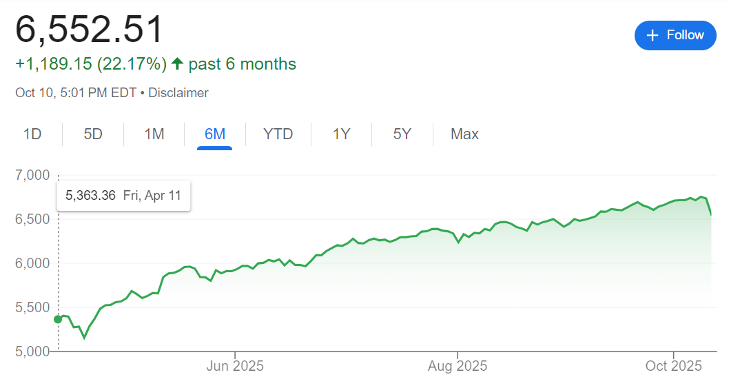Select the active 6M tab
Viewport: 729px width, 388px height.
tap(215, 134)
